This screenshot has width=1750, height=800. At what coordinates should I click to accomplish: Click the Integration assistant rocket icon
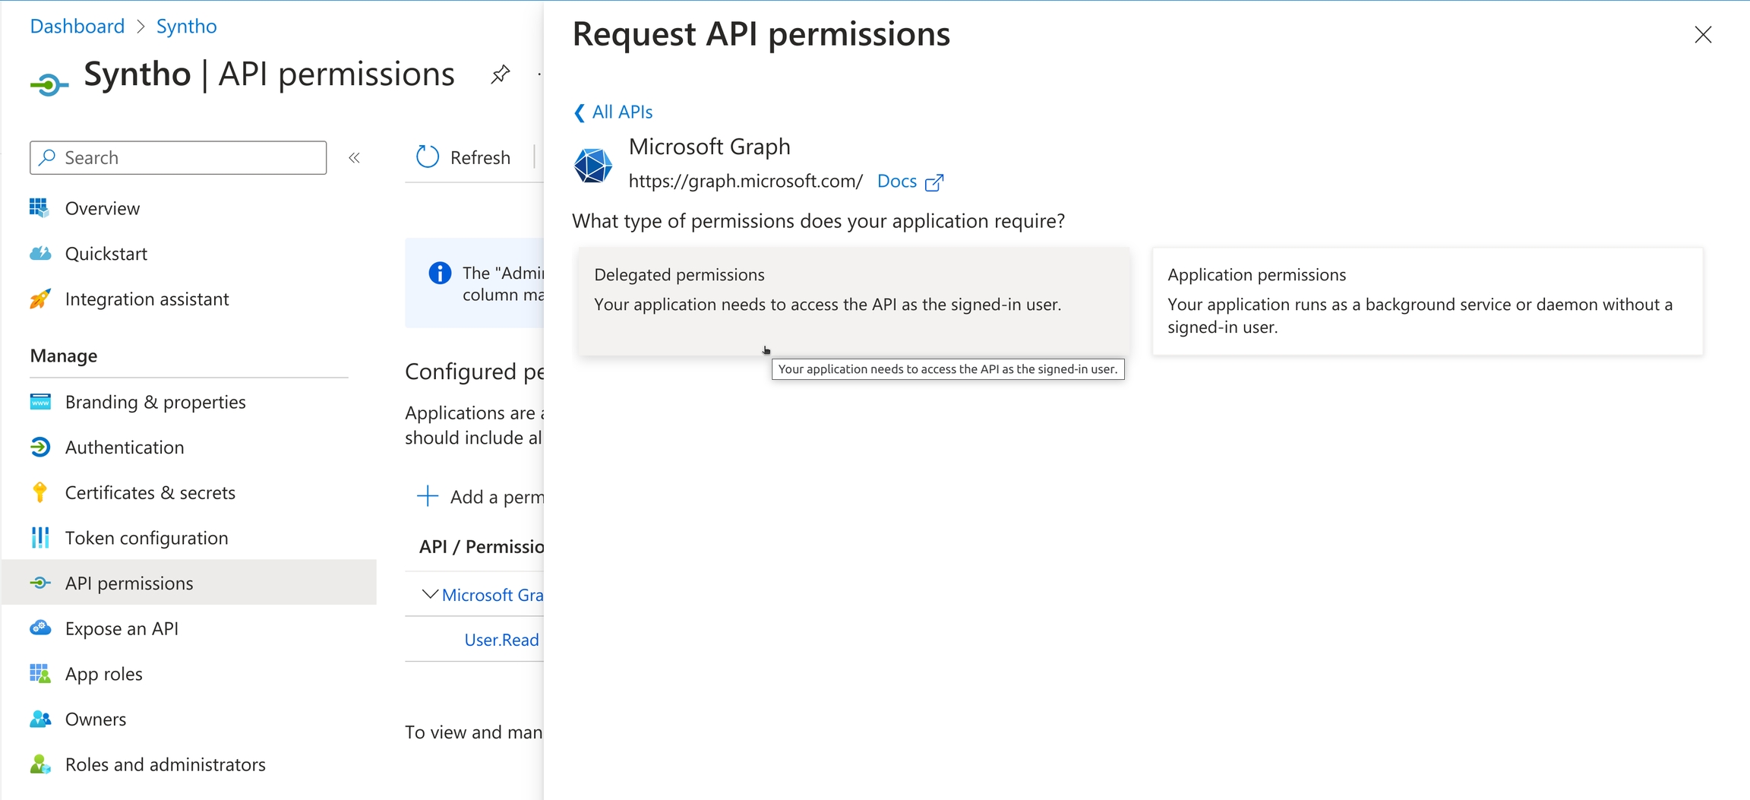pos(40,299)
